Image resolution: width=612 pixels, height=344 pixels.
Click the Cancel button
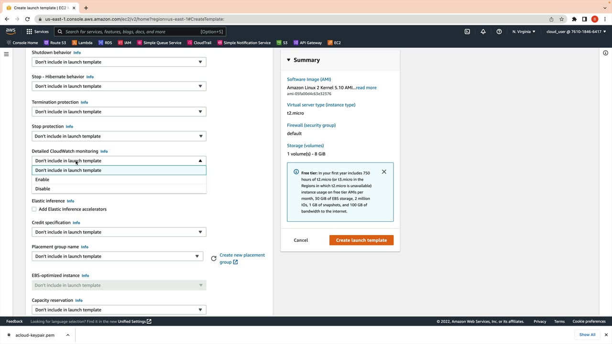[301, 240]
